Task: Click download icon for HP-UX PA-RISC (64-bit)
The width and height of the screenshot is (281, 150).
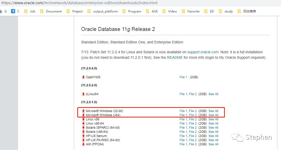Action: point(83,140)
